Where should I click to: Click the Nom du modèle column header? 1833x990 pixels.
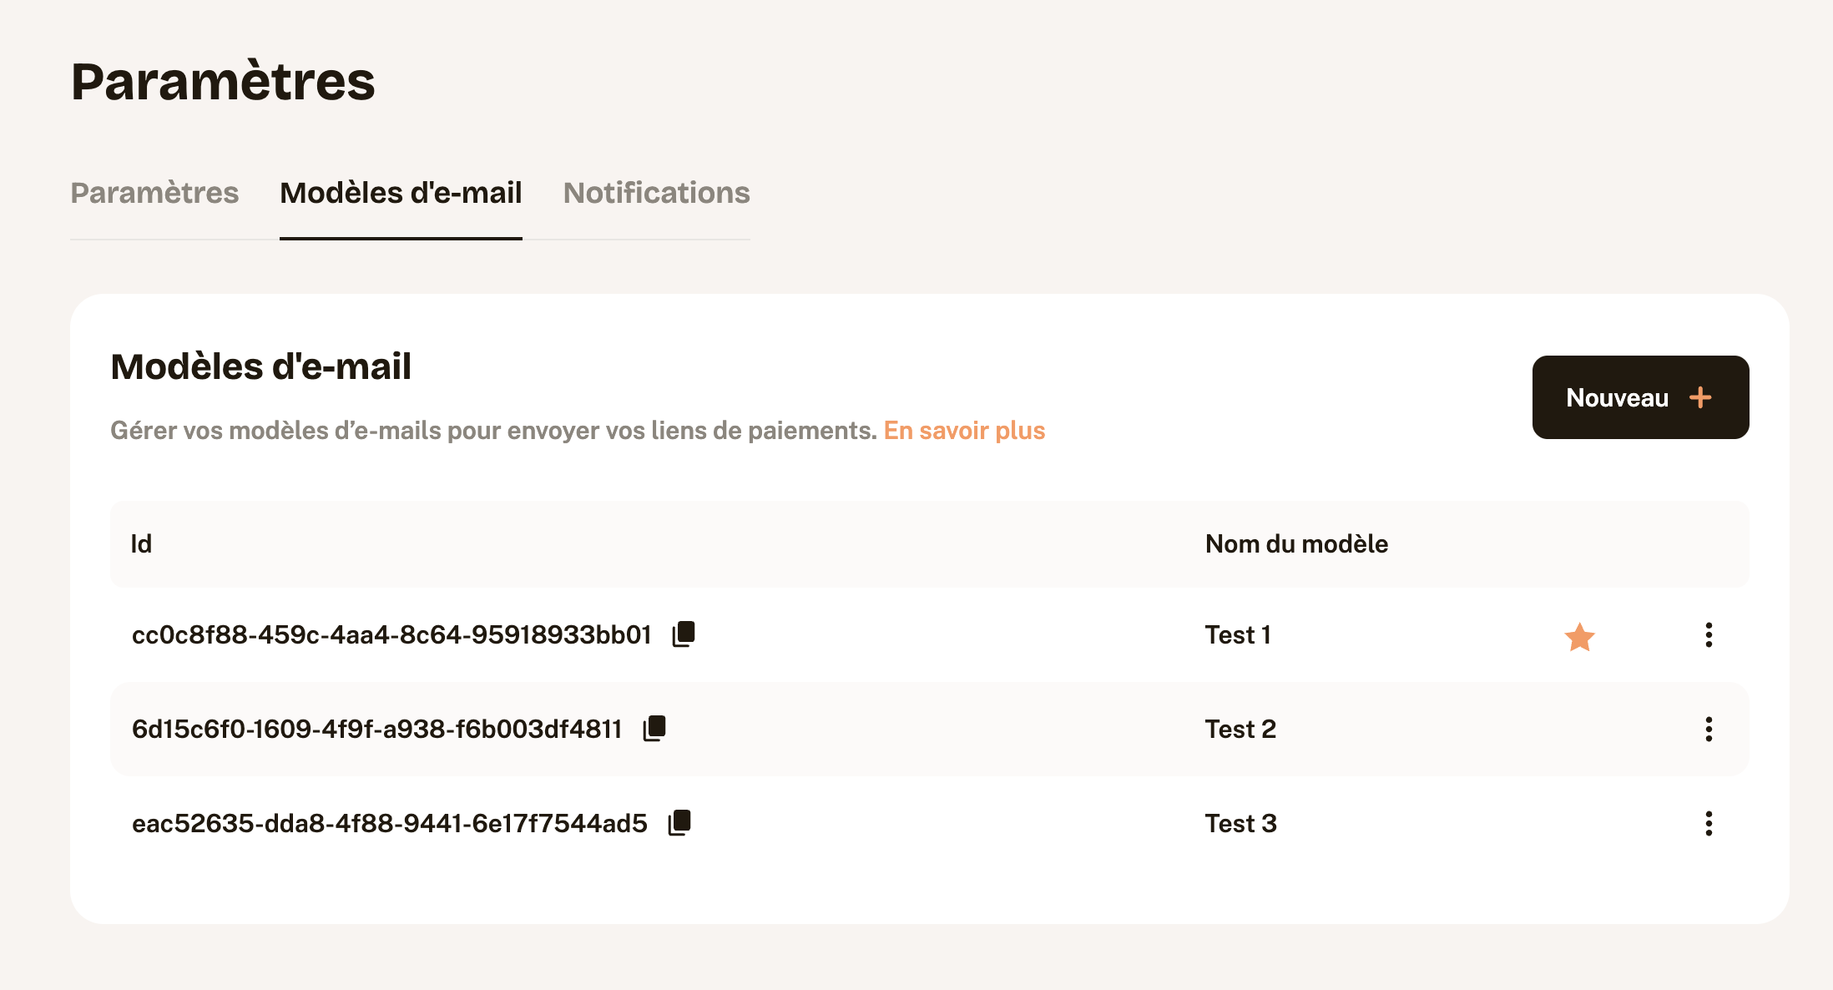[x=1296, y=544]
